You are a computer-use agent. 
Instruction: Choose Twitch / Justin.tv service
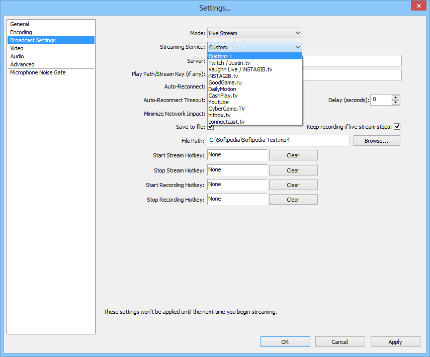(254, 63)
